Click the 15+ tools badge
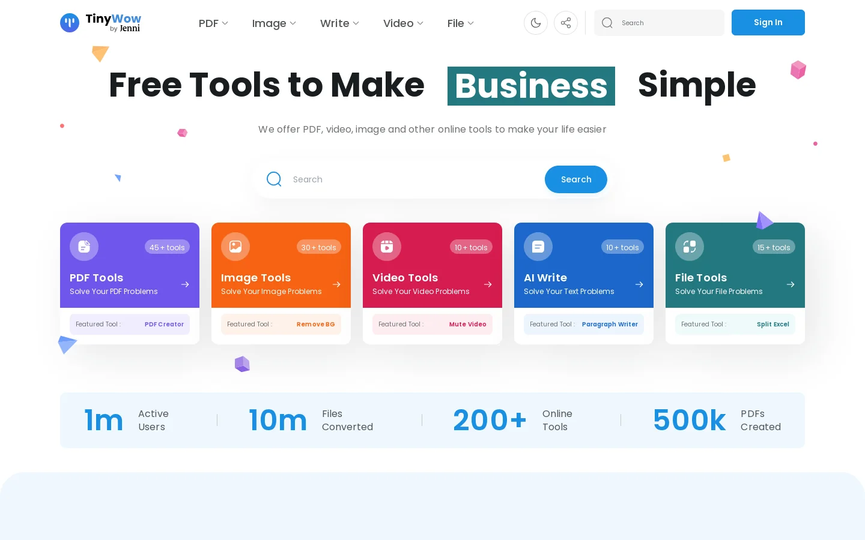The height and width of the screenshot is (540, 865). click(x=774, y=247)
